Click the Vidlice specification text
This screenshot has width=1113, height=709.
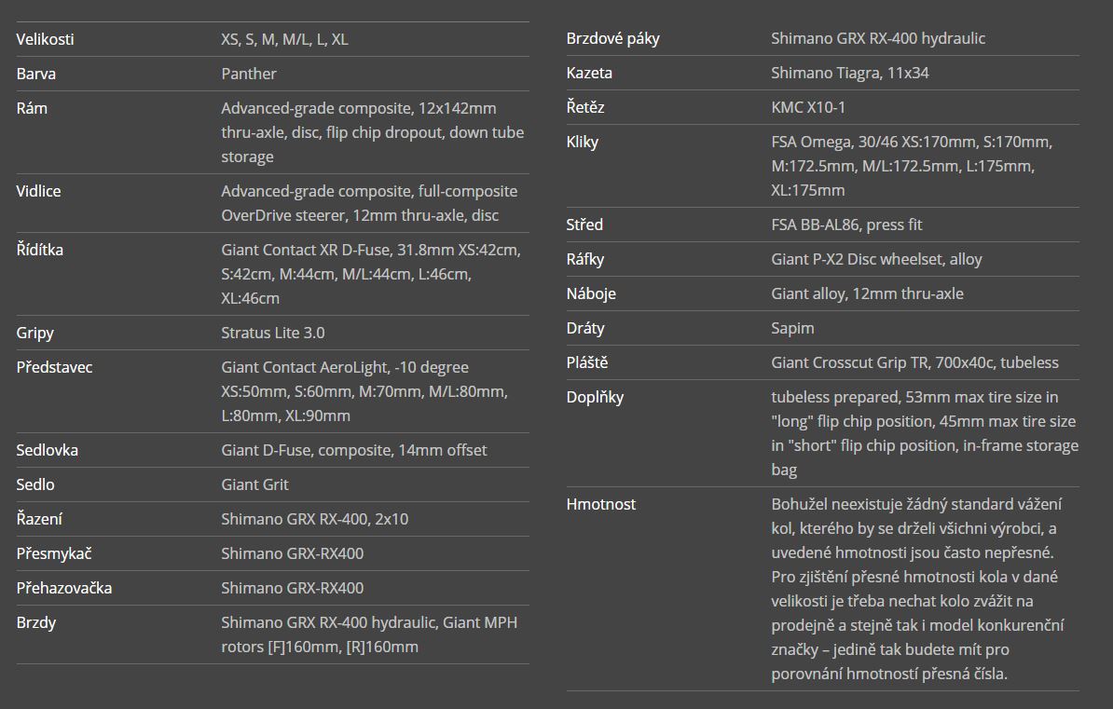(x=369, y=203)
